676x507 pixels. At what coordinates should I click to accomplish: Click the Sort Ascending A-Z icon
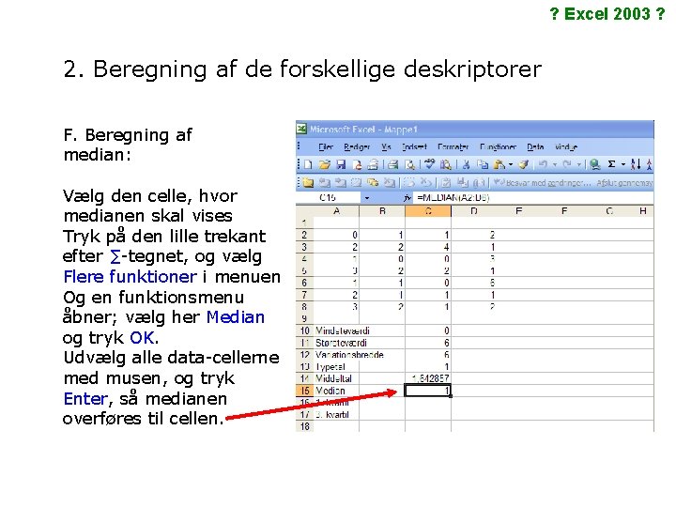(636, 164)
